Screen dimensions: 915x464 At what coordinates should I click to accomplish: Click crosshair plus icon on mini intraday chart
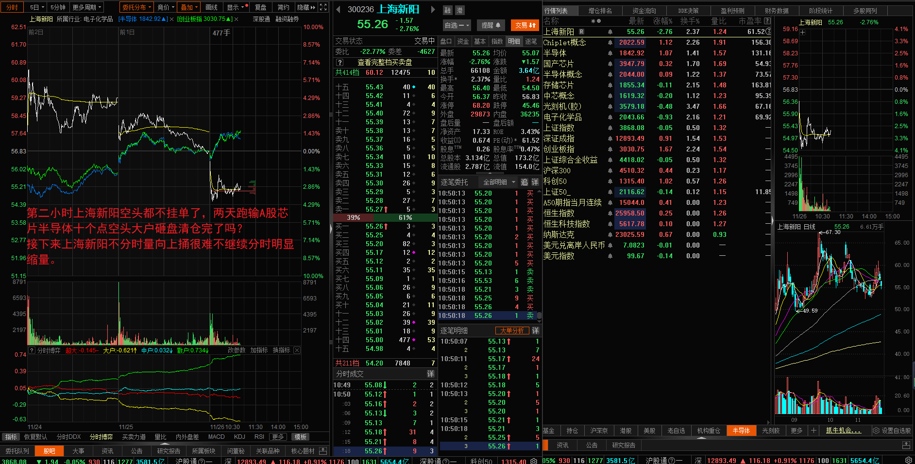[x=803, y=32]
